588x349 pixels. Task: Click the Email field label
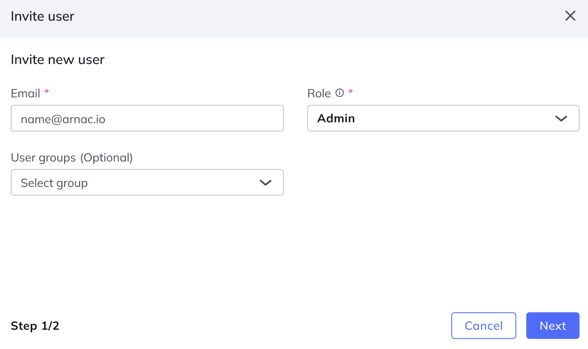pos(25,93)
